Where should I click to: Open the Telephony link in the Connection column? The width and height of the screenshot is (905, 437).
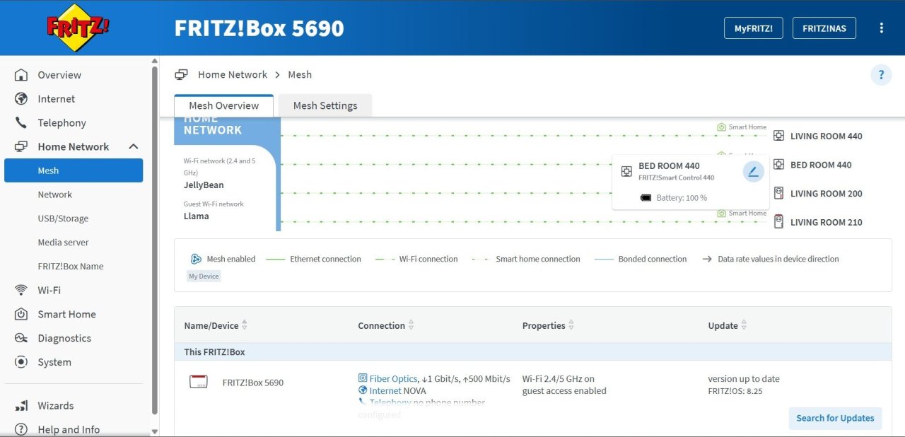coord(390,402)
